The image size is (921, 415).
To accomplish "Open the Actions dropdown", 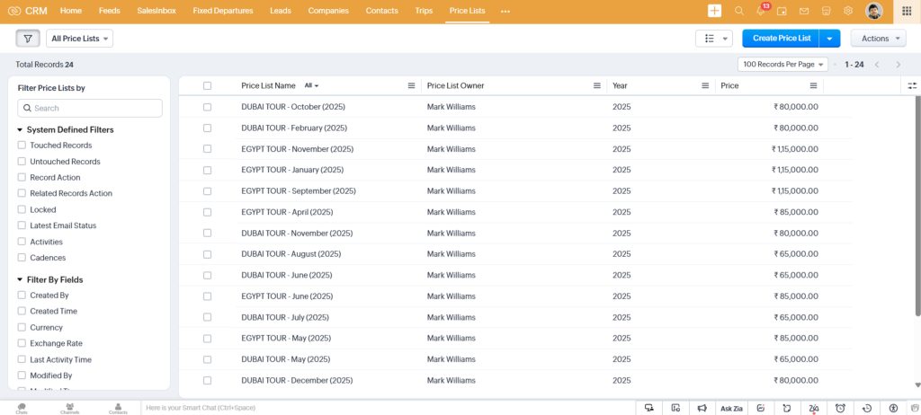I will tap(878, 38).
